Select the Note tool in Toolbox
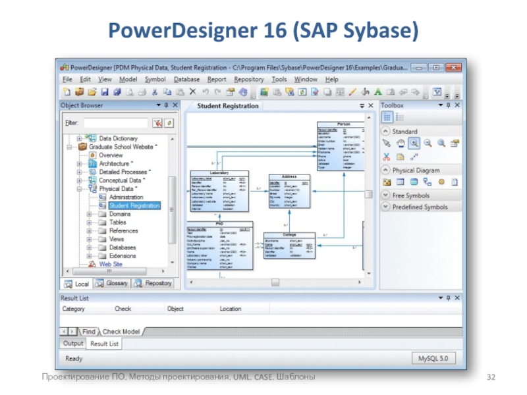The image size is (527, 395). (x=401, y=157)
